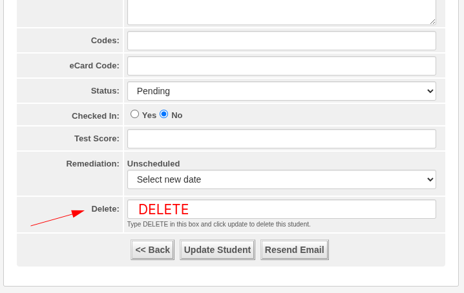Click the << Back button

153,250
